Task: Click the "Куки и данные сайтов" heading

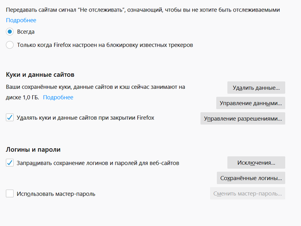Action: tap(40, 75)
